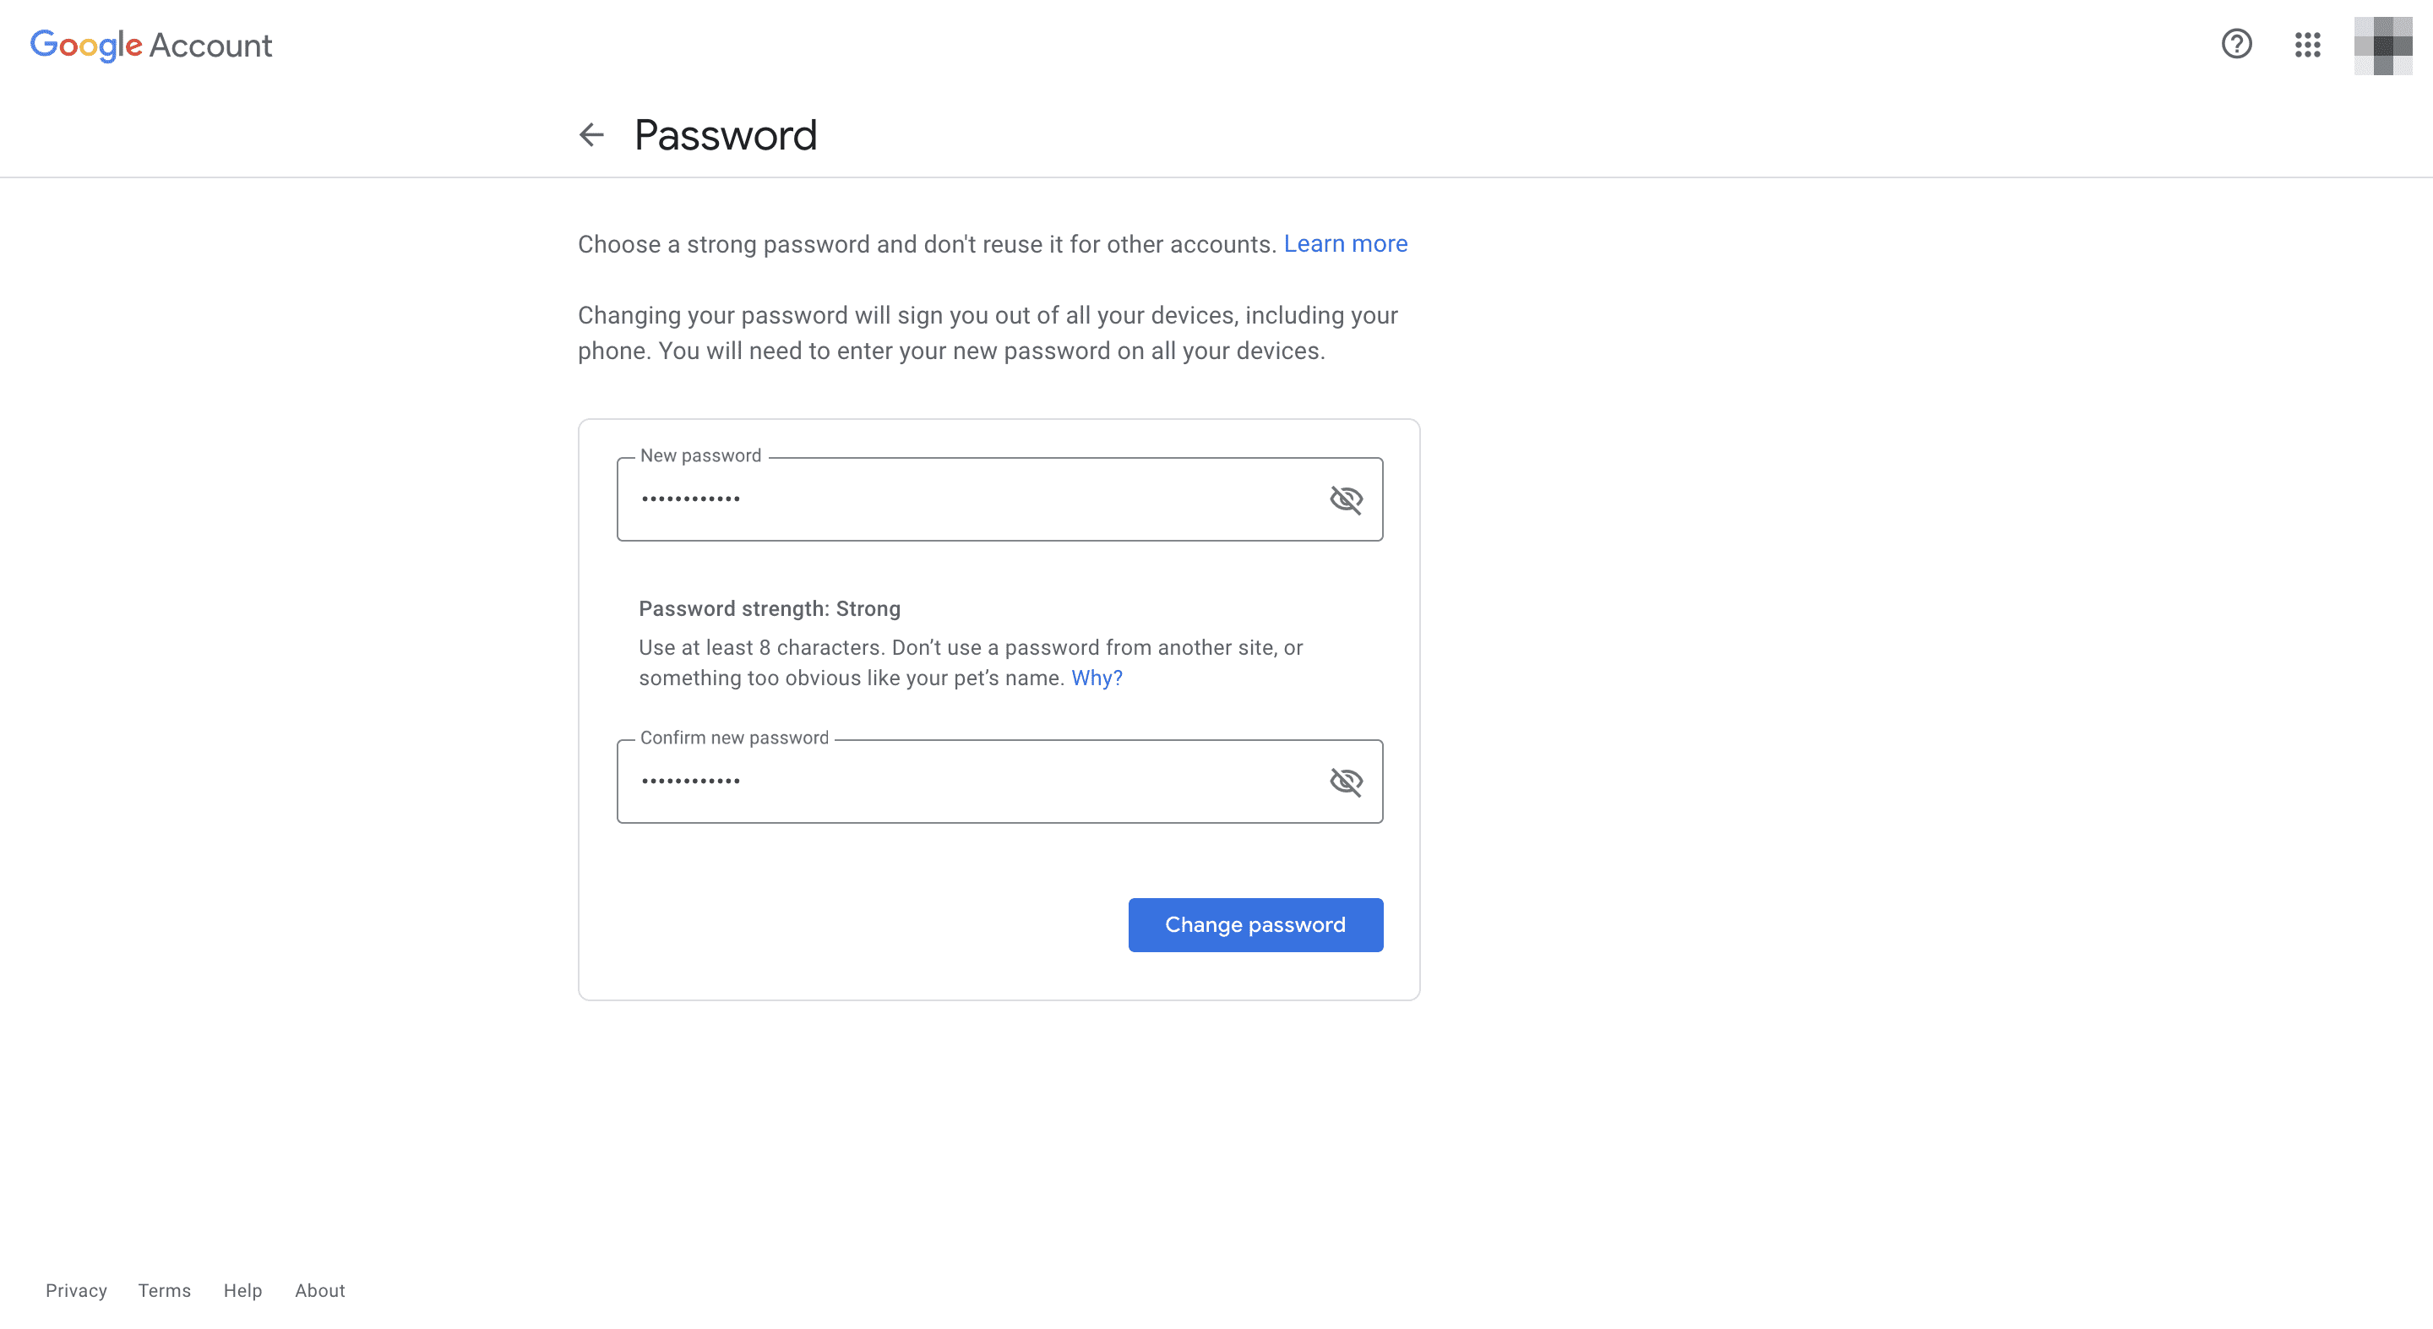Open the Learn more link
Screen dimensions: 2433x1329
point(1345,243)
